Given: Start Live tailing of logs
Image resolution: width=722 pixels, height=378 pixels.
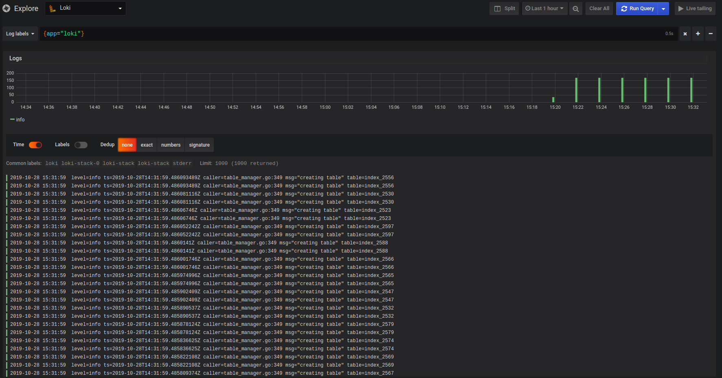Looking at the screenshot, I should (695, 9).
